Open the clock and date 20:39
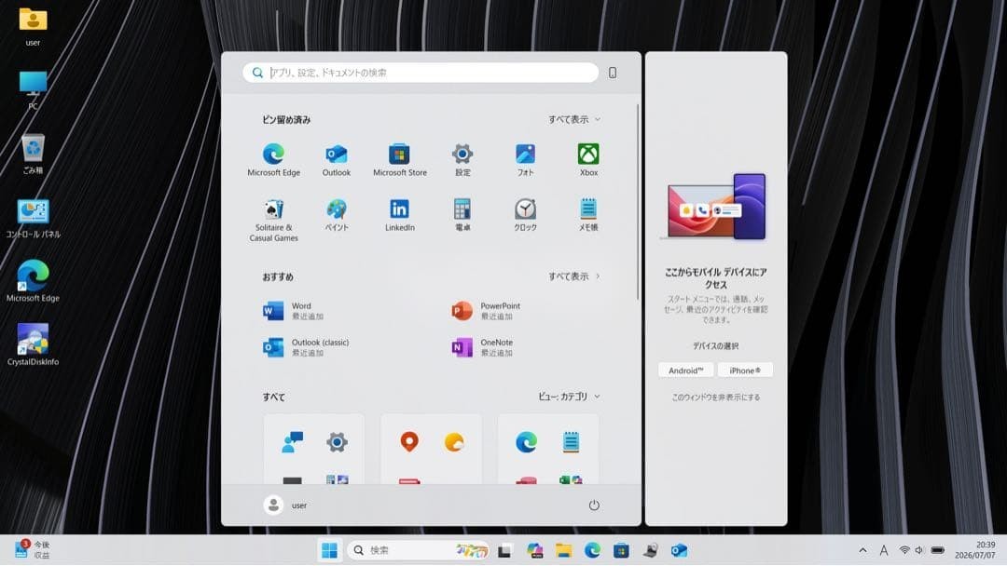 point(974,550)
